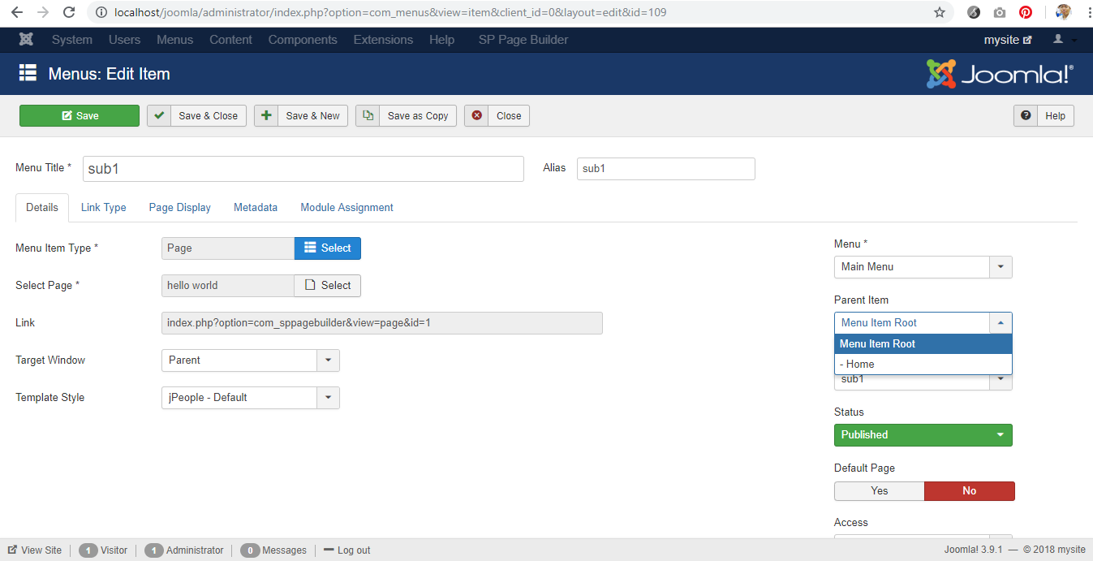Click the Joomla logo icon in top navbar

tap(26, 40)
